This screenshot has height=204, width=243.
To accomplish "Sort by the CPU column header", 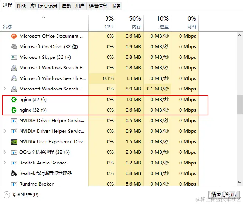I will (102, 23).
